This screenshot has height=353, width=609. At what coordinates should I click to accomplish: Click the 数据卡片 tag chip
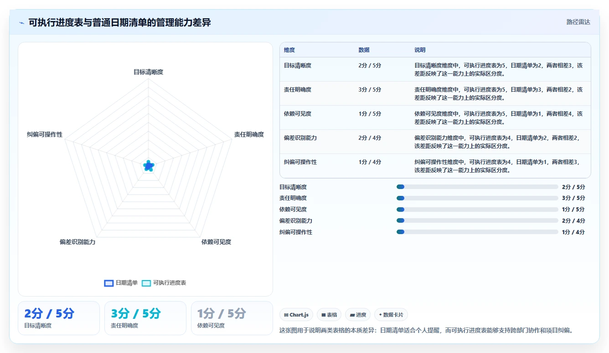[x=391, y=315]
